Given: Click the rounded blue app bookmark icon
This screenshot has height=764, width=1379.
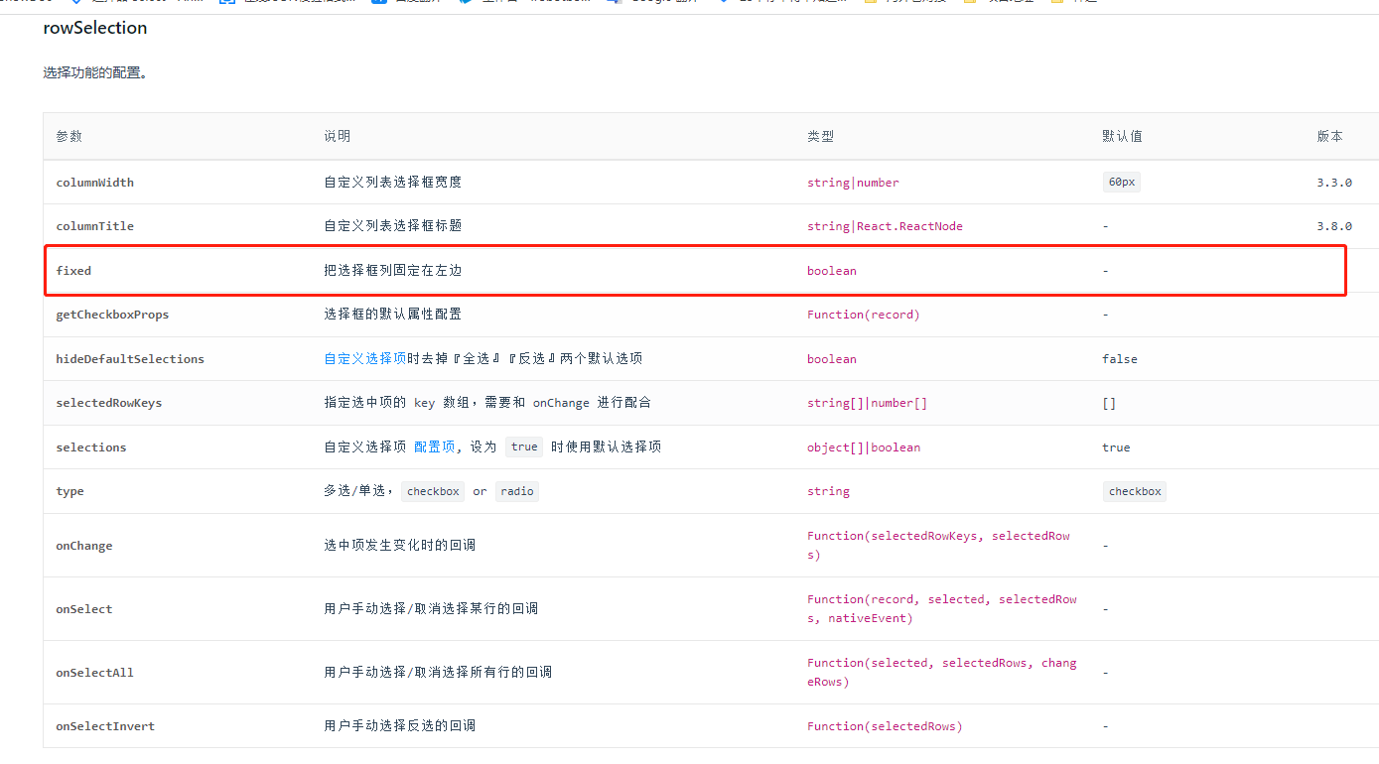Looking at the screenshot, I should [377, 3].
